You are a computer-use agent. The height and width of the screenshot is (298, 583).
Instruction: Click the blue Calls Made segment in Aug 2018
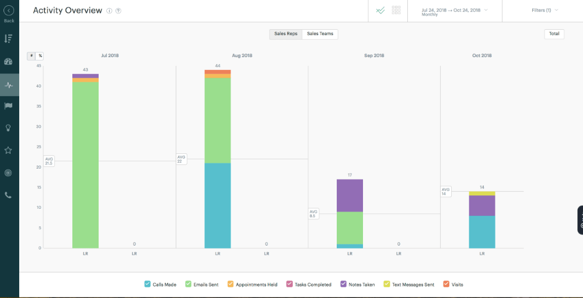217,205
